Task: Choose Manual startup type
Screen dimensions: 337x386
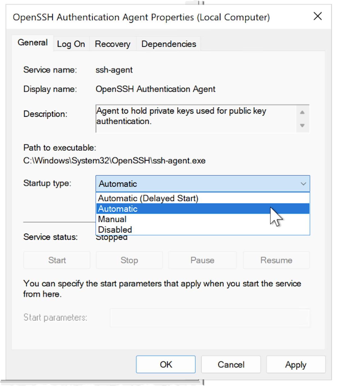Action: (x=203, y=219)
